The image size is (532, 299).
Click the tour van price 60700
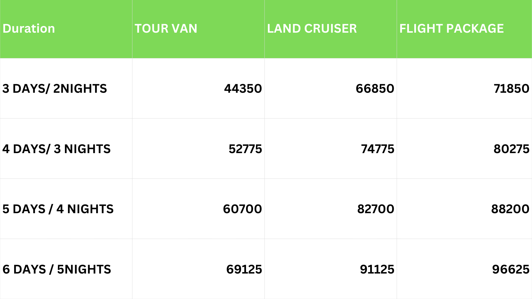coord(242,209)
